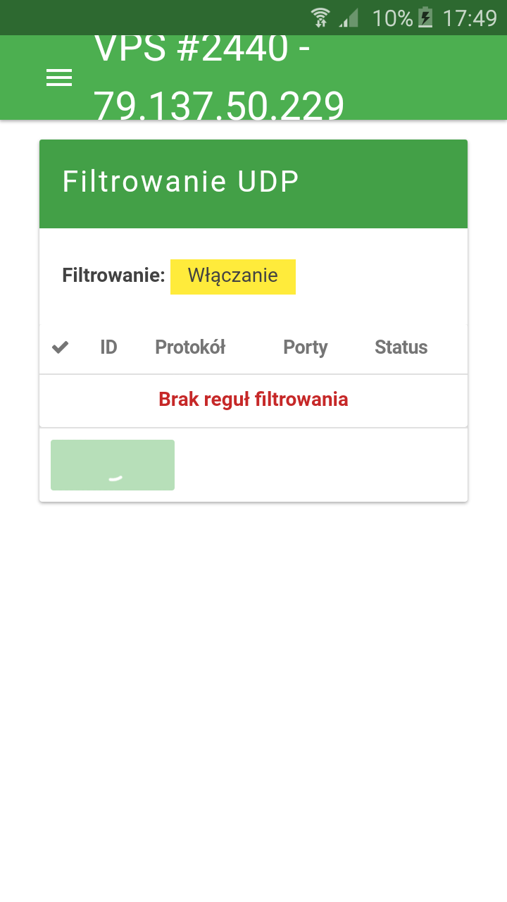Sort by the Protokół column header
Viewport: 507px width, 902px height.
tap(190, 347)
